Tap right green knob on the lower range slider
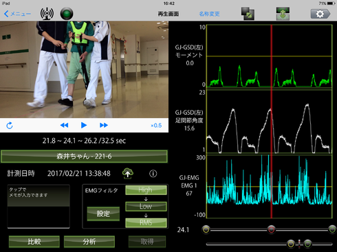This screenshot has width=337, height=252. [308, 244]
